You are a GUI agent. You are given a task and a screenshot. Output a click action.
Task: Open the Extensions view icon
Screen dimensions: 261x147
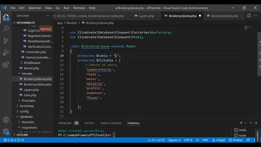(x=6, y=65)
